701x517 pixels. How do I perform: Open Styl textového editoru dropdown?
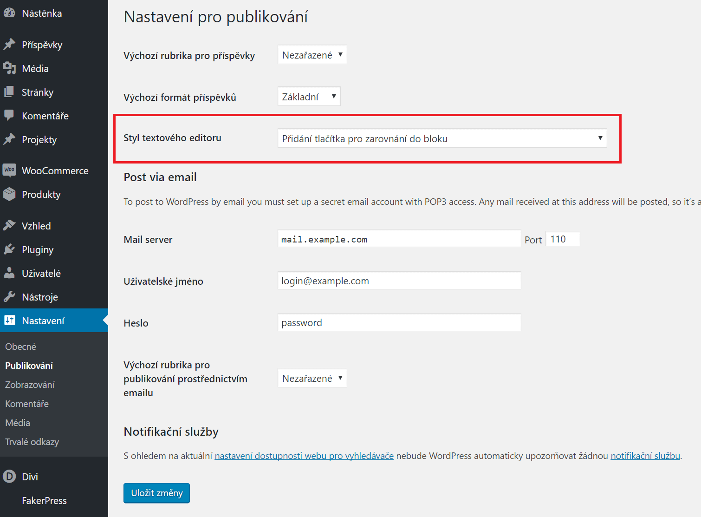[x=442, y=138]
